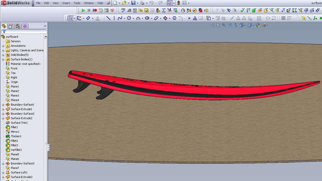
Task: Click the red Record macro button
Action: (95, 10)
